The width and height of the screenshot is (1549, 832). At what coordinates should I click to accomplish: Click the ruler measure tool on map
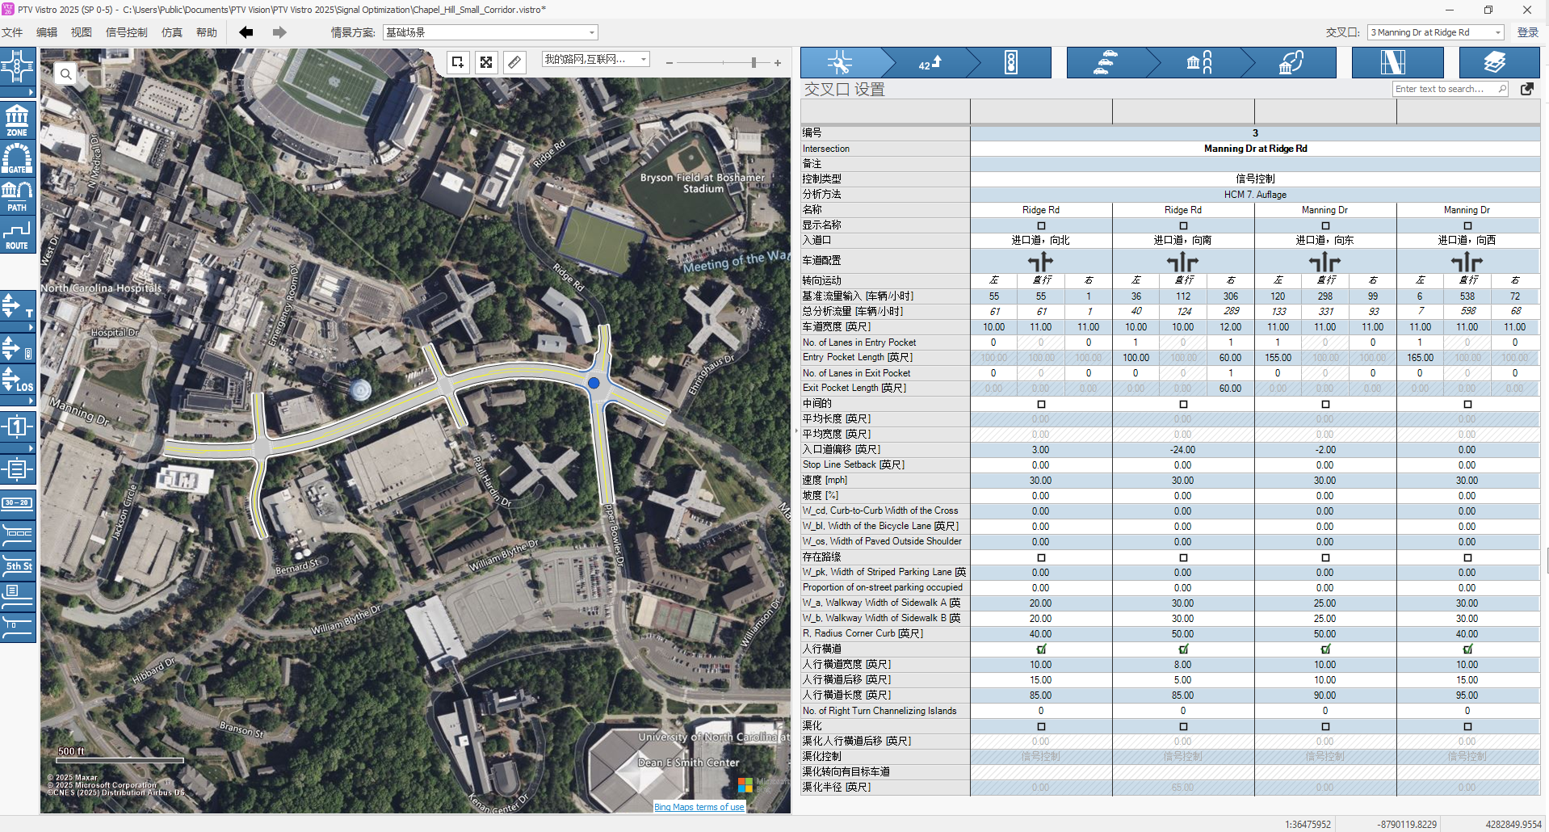[514, 62]
